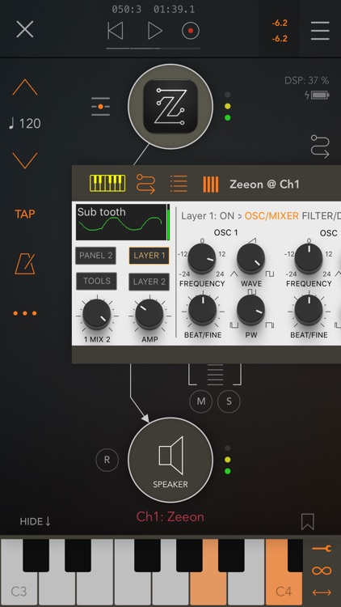Open routing icon in Zeeon header

tap(145, 184)
